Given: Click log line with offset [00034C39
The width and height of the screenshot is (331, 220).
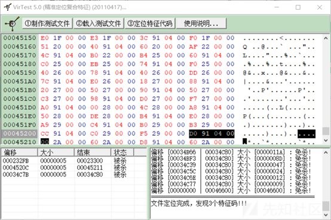Looking at the screenshot, I should [231, 165].
